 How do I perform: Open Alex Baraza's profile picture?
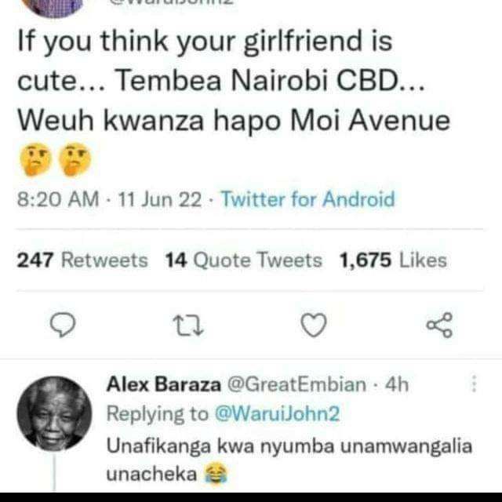[x=54, y=413]
